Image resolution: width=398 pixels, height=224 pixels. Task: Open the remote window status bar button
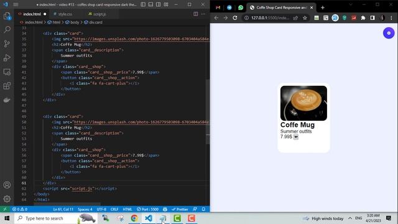[5, 209]
